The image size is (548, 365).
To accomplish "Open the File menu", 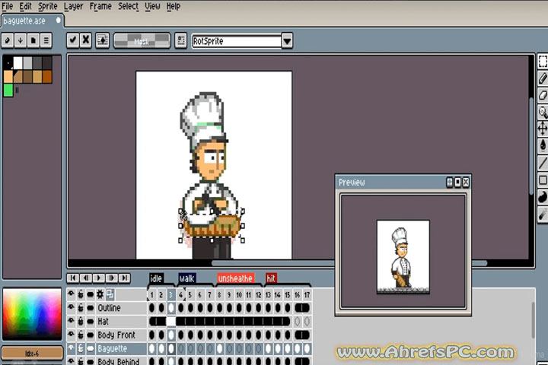I will tap(8, 6).
